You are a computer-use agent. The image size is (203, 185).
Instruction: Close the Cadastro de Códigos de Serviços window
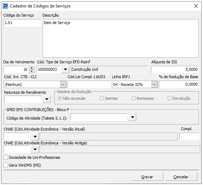pyautogui.click(x=196, y=6)
